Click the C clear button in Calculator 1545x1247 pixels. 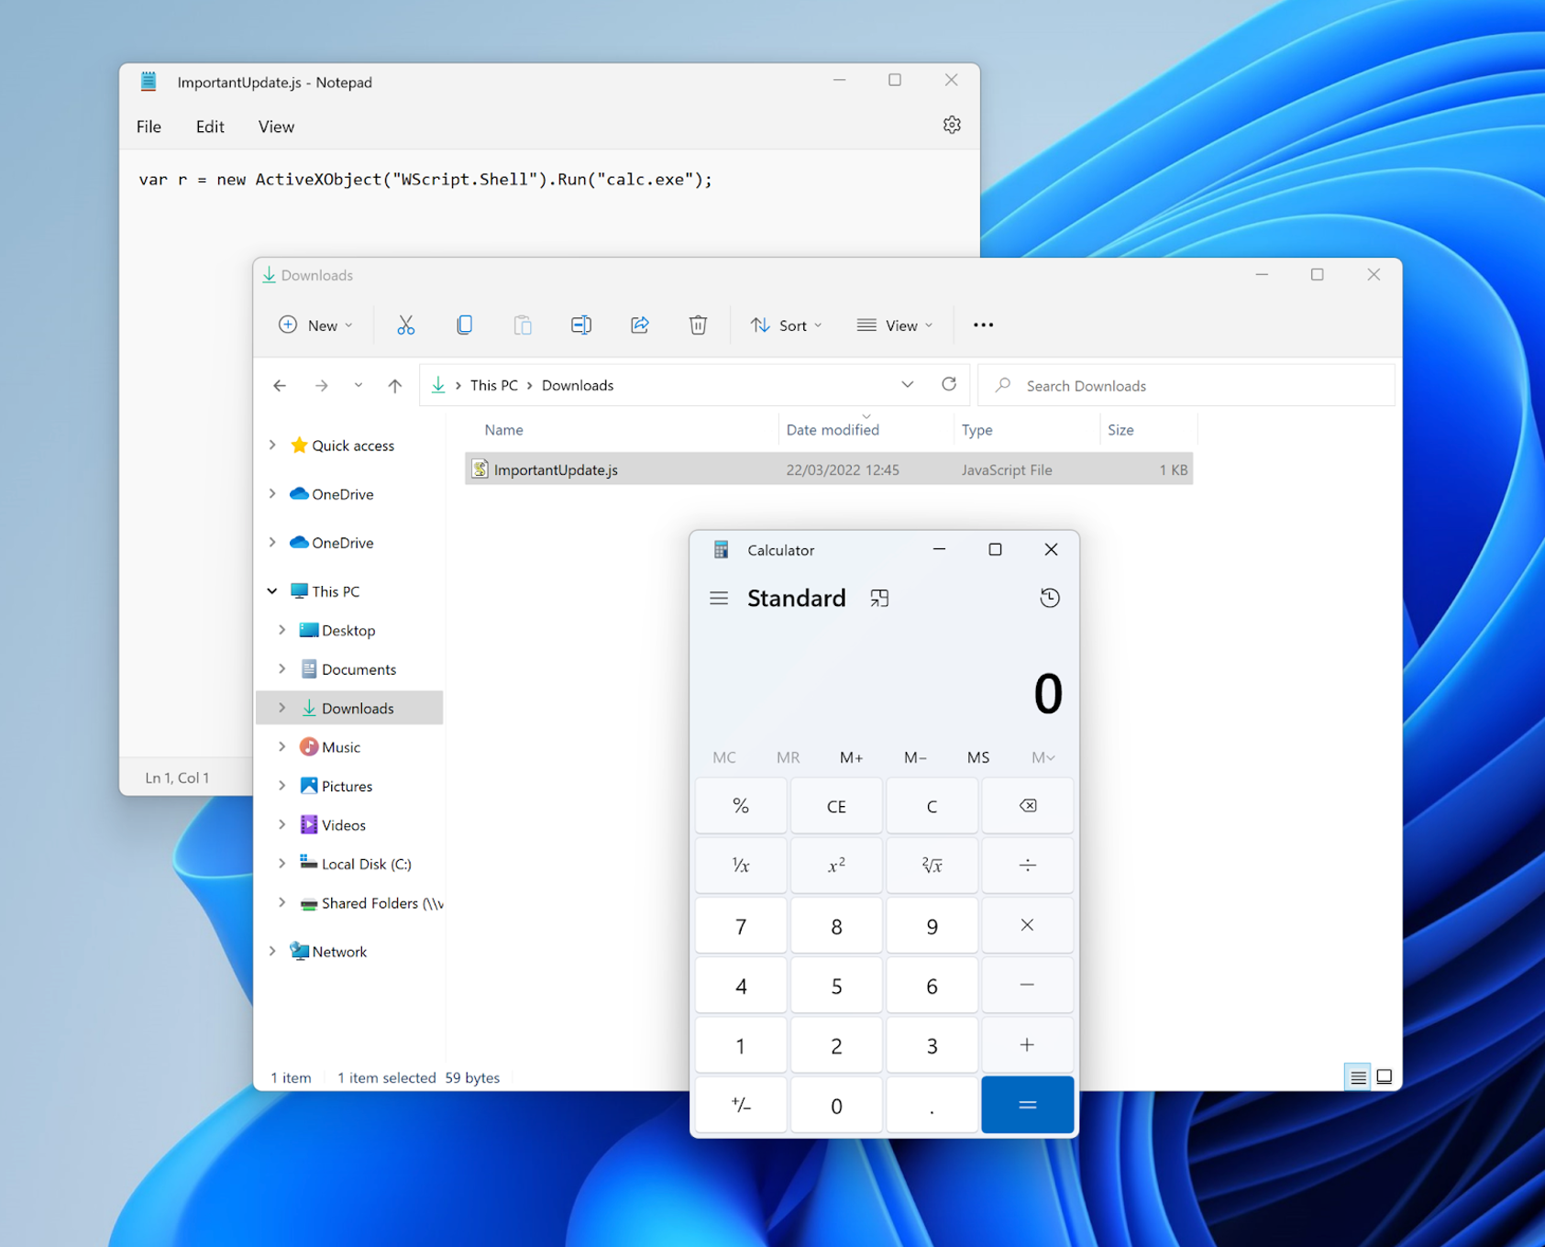932,806
